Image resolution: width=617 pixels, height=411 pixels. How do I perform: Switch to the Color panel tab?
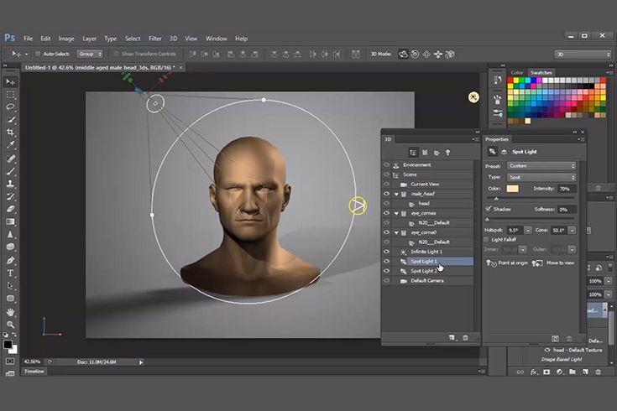tap(518, 73)
